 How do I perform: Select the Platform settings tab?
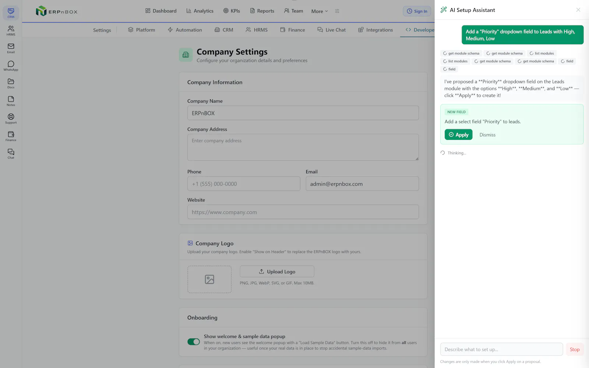(x=141, y=30)
